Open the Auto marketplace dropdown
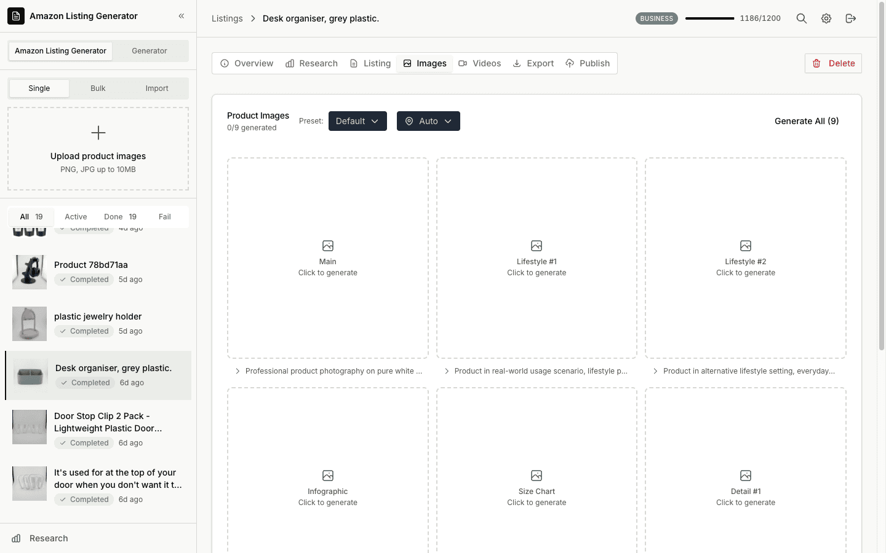Viewport: 886px width, 553px height. [428, 121]
